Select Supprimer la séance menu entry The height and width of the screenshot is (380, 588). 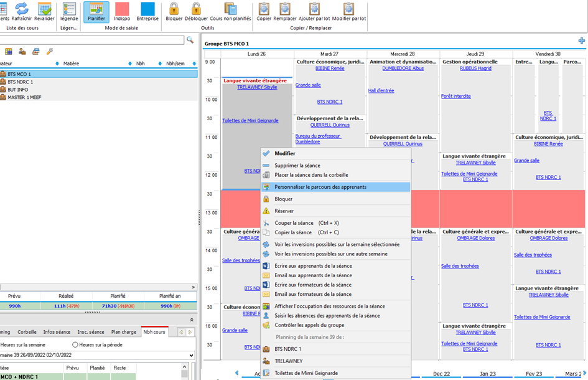pos(297,166)
